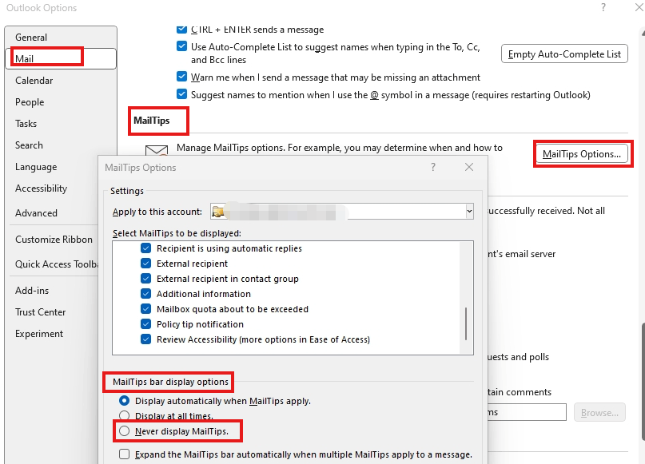Uncheck External recipient MailTip
This screenshot has height=464, width=645.
click(146, 264)
